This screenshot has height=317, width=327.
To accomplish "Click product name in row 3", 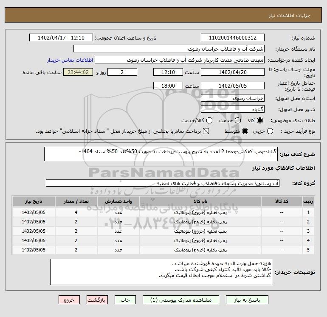I will point(200,231).
